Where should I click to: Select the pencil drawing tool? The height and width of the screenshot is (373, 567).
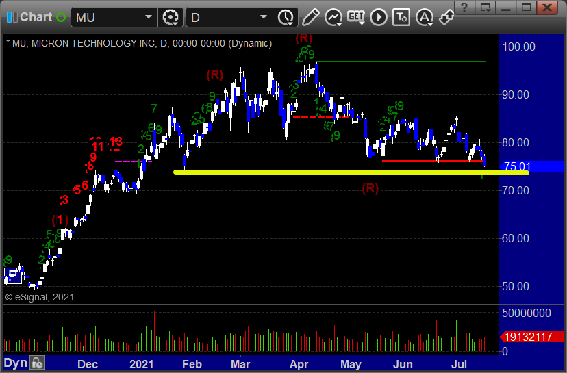point(310,17)
